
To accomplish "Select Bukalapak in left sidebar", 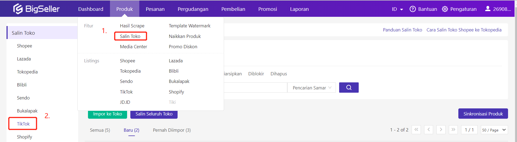I will click(27, 111).
